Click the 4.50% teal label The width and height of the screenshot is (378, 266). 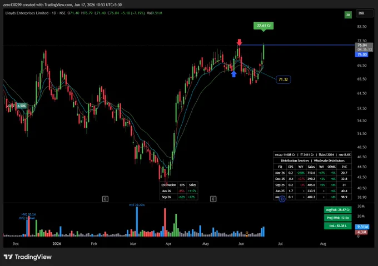[22, 106]
